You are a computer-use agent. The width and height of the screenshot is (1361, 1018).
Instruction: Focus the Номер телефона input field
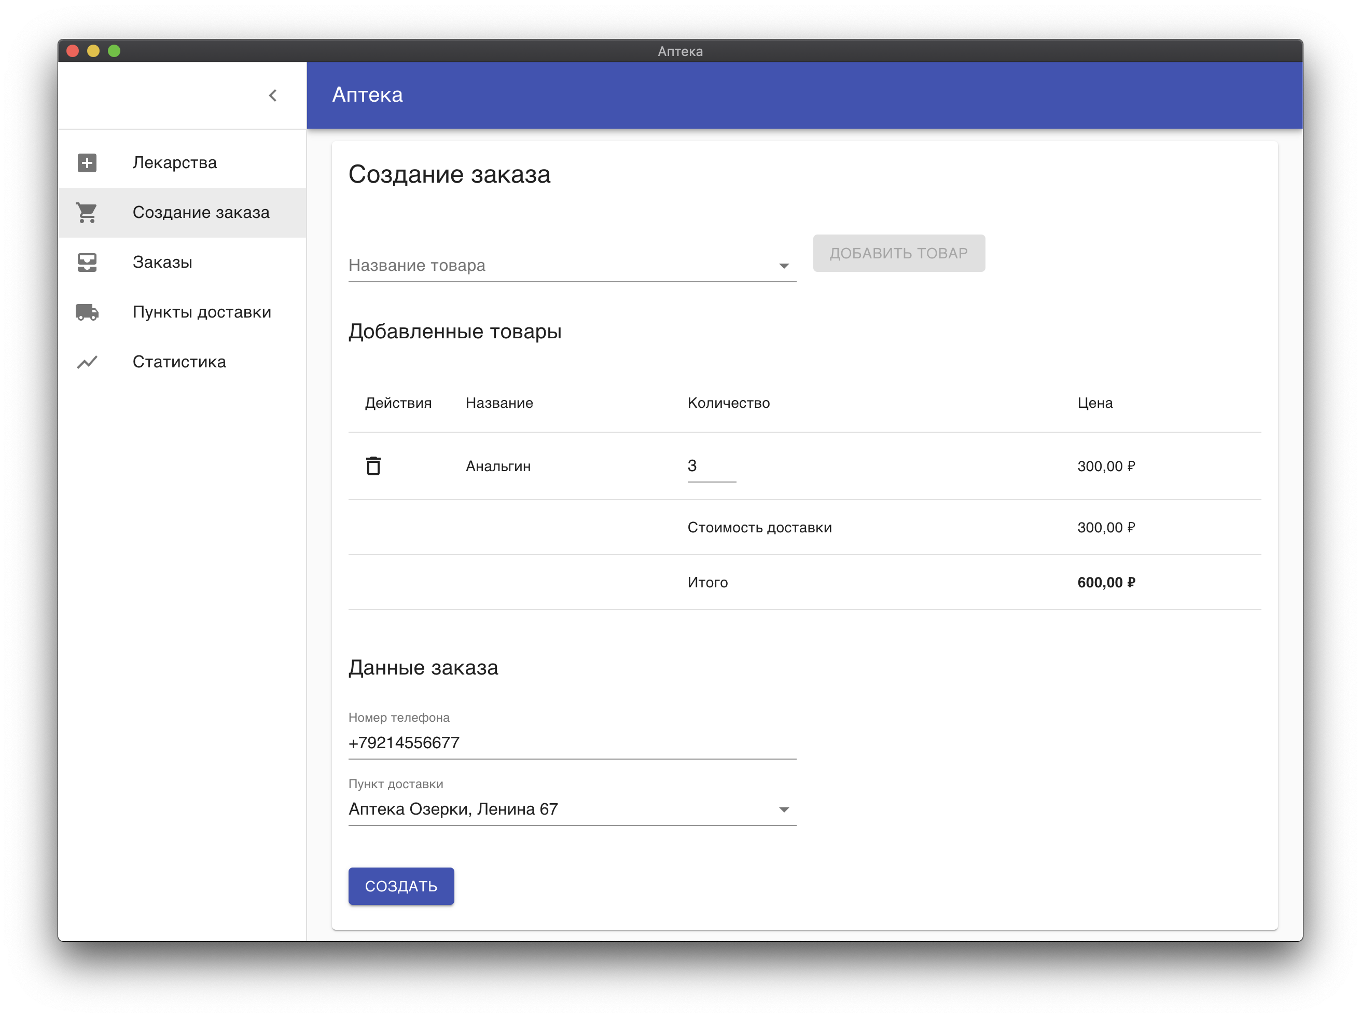(x=571, y=743)
